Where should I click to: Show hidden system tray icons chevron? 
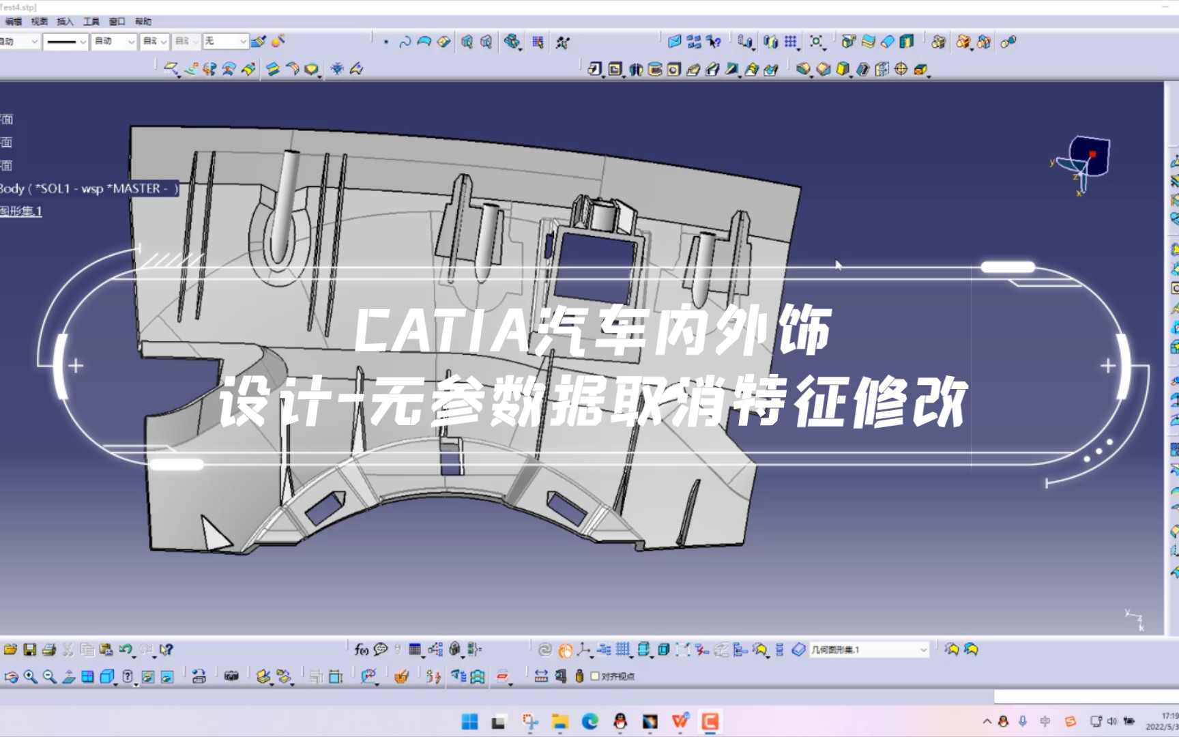click(x=987, y=721)
